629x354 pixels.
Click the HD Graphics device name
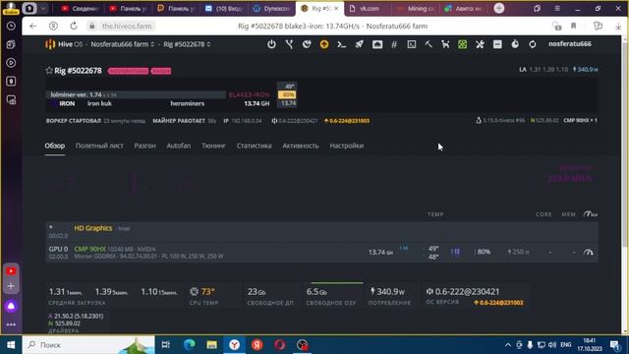tap(93, 228)
